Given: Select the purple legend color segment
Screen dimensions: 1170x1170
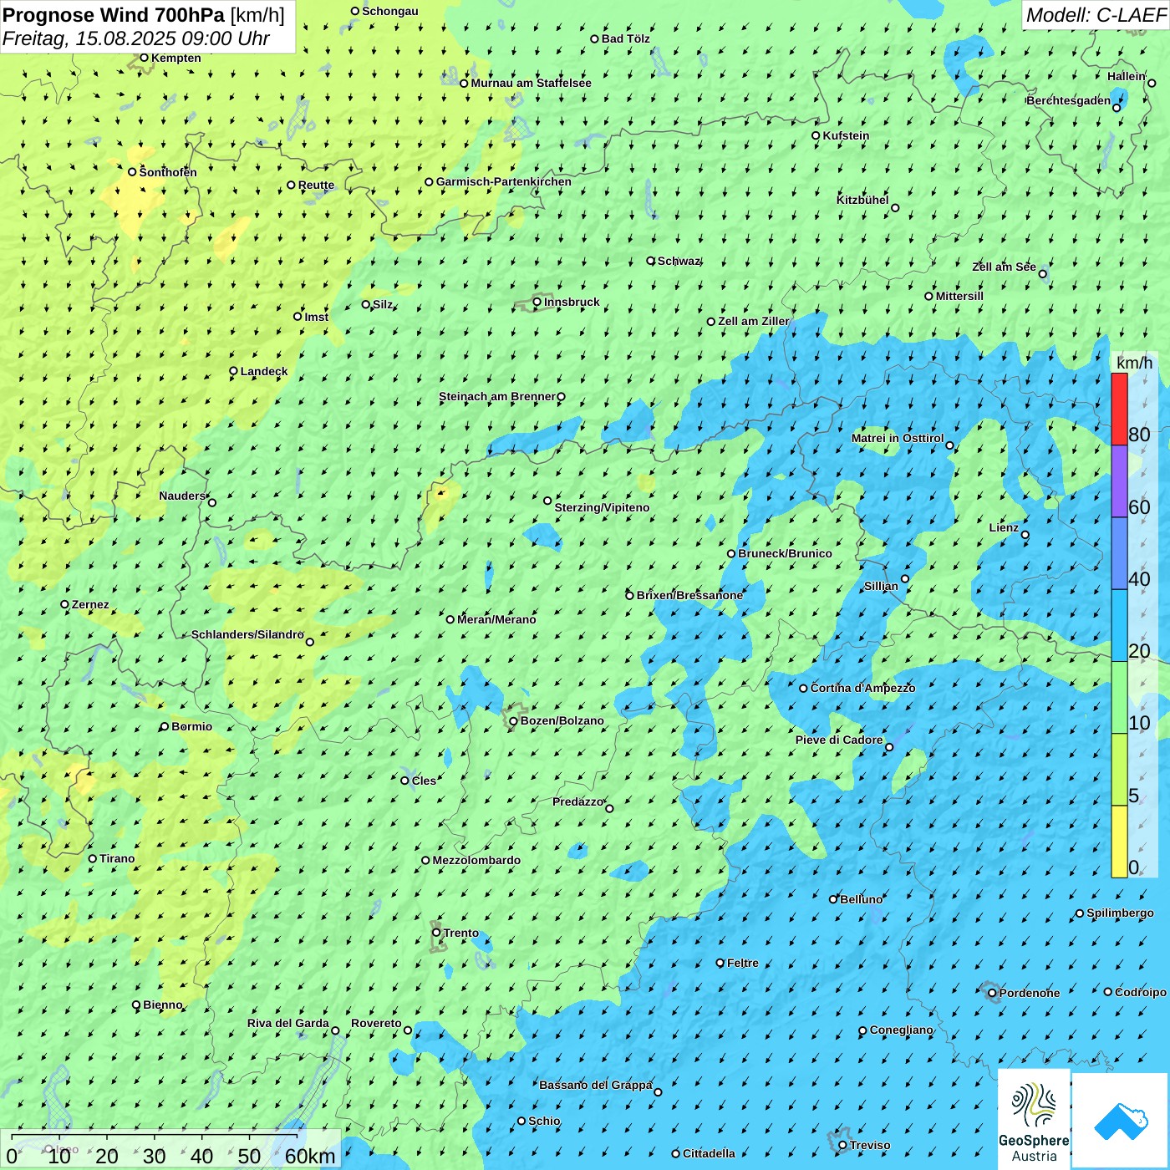Looking at the screenshot, I should [x=1119, y=481].
